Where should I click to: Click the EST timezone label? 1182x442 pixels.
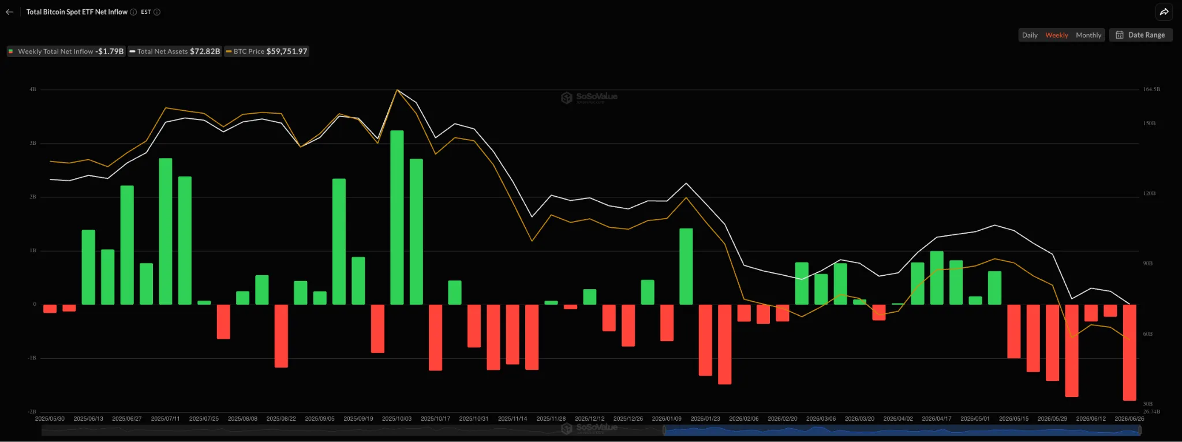(x=146, y=12)
